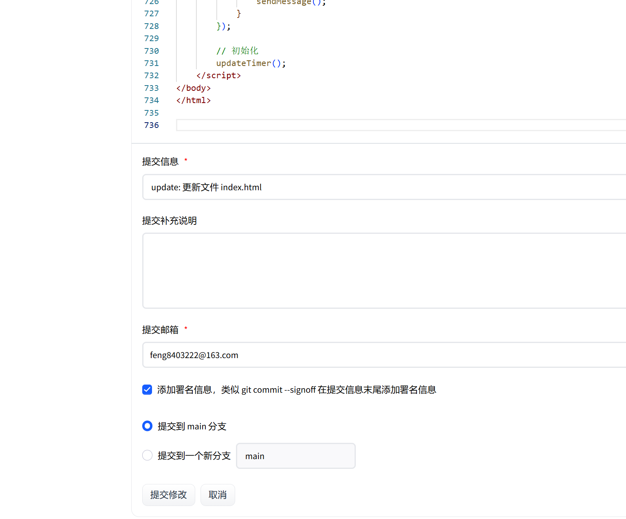Screen dimensions: 626x519
Task: Click the 提交信息 commit message field
Action: click(x=384, y=187)
